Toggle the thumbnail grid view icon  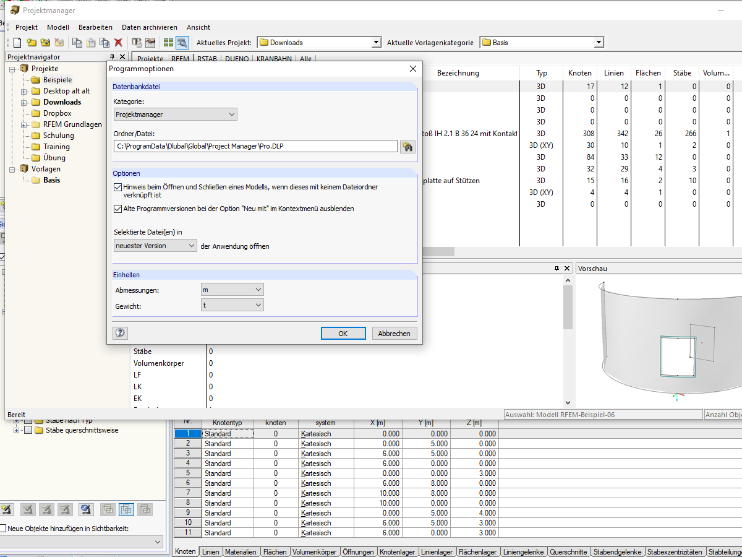click(168, 43)
